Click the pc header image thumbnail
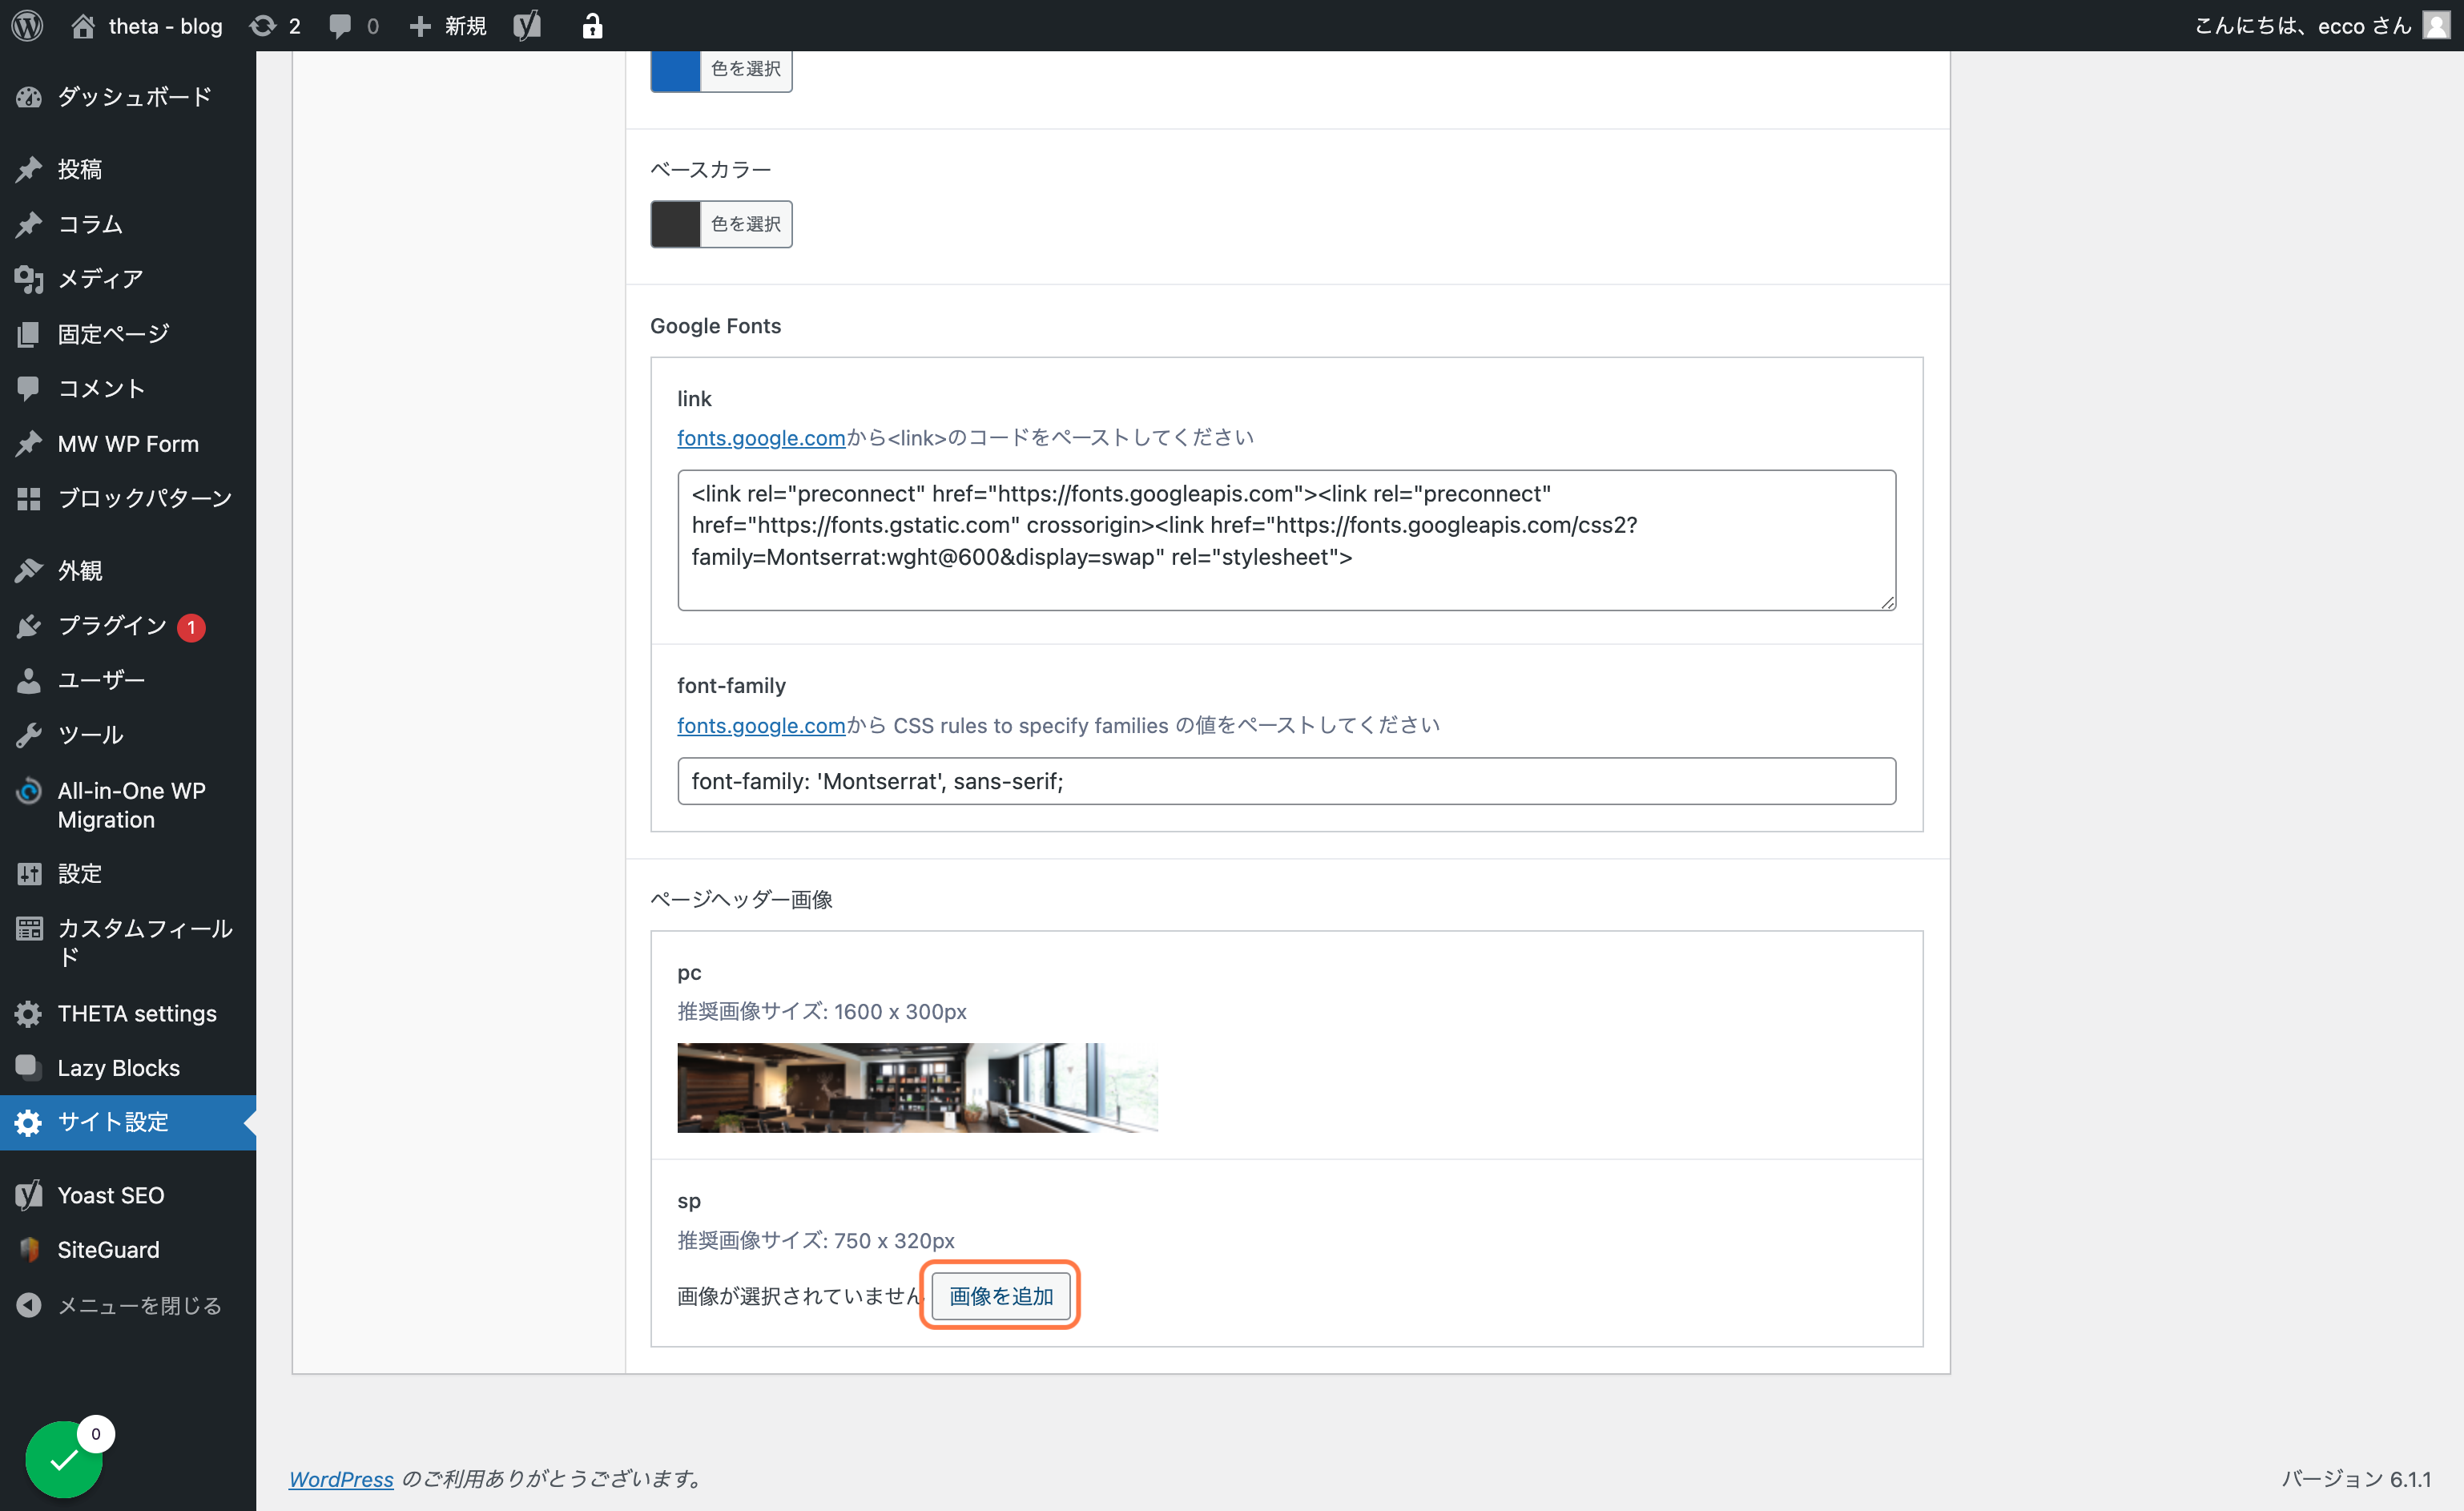This screenshot has width=2464, height=1511. tap(917, 1088)
